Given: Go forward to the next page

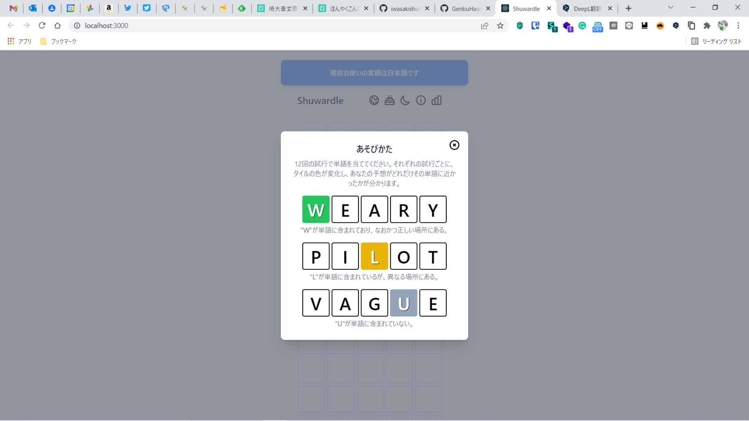Looking at the screenshot, I should (x=26, y=25).
